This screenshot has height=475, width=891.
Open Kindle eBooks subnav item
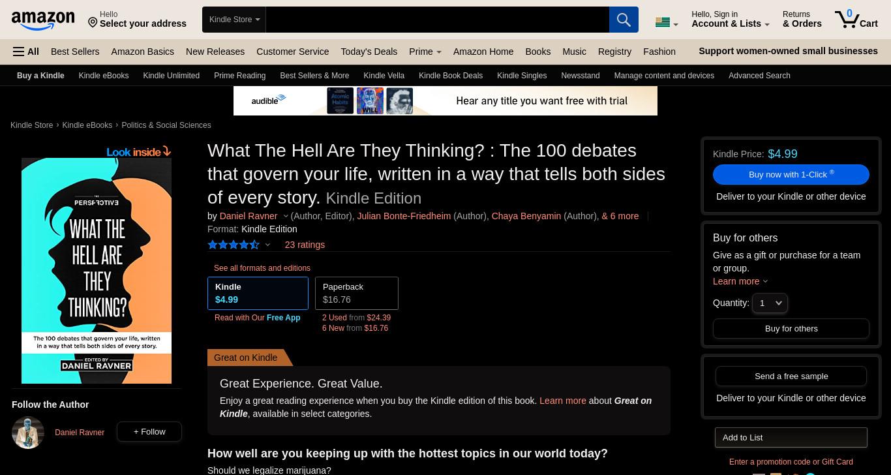pyautogui.click(x=104, y=76)
